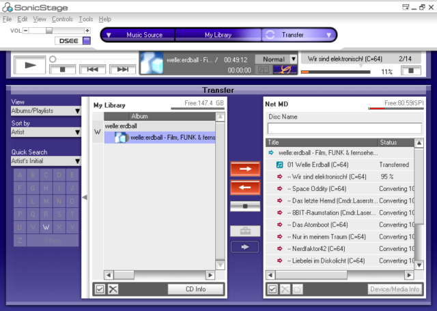Screen dimensions: 437x311
Task: Open the Normal play mode dropdown
Action: [x=277, y=59]
